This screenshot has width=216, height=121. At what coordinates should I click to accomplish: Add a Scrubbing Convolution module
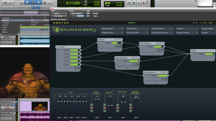click(x=162, y=33)
